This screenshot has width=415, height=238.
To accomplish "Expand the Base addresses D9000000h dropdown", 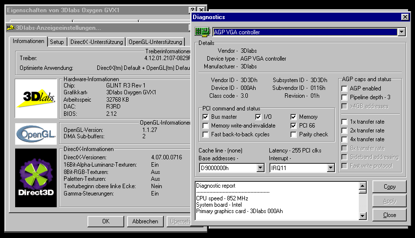I will coord(261,168).
